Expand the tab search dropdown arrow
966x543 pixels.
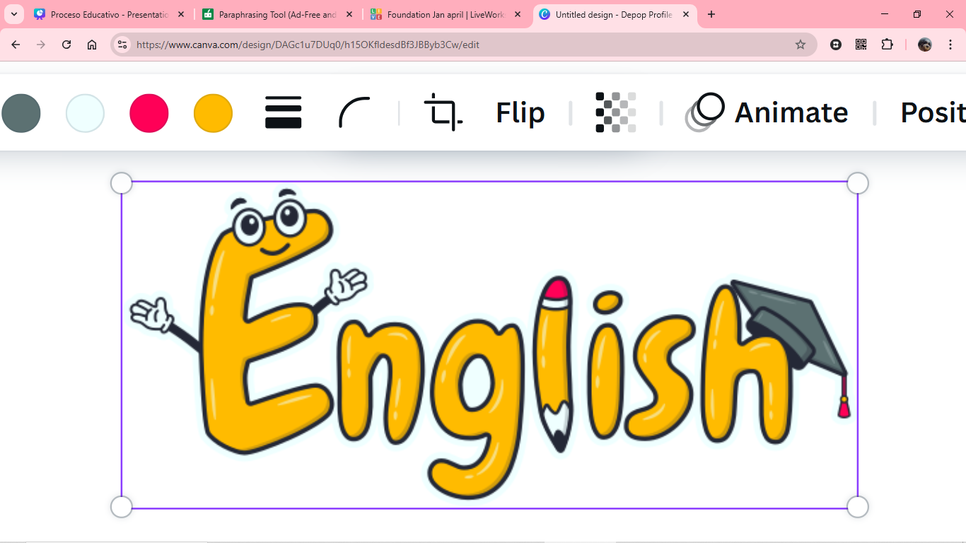[13, 14]
